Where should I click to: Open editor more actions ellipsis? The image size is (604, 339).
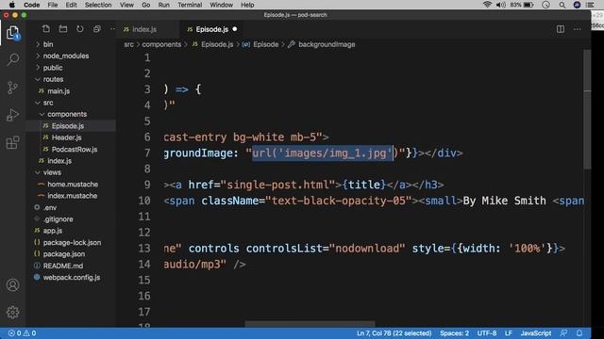pyautogui.click(x=577, y=29)
